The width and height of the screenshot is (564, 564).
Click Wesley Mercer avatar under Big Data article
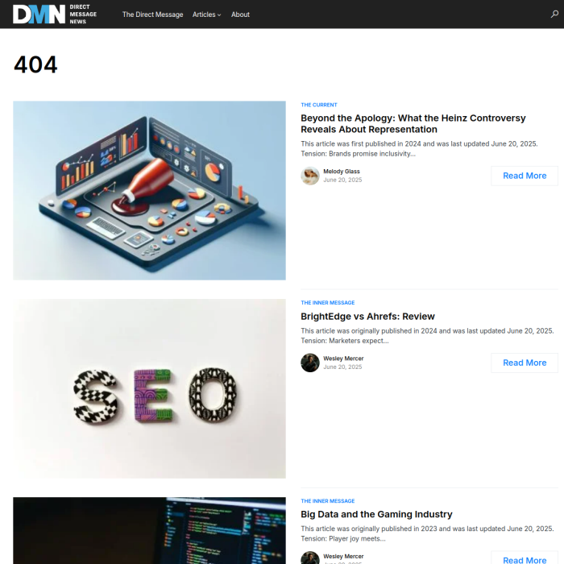point(310,558)
